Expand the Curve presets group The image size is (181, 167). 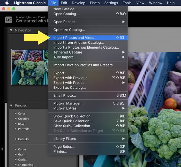pos(16,149)
